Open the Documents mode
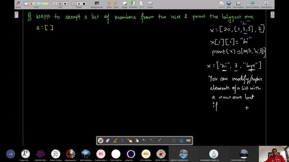 pyautogui.click(x=238, y=4)
